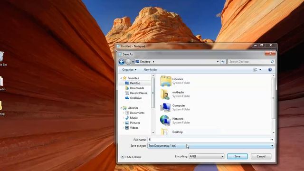Screen dimensions: 304x171
Task: Select Documents library
Action: coord(137,113)
